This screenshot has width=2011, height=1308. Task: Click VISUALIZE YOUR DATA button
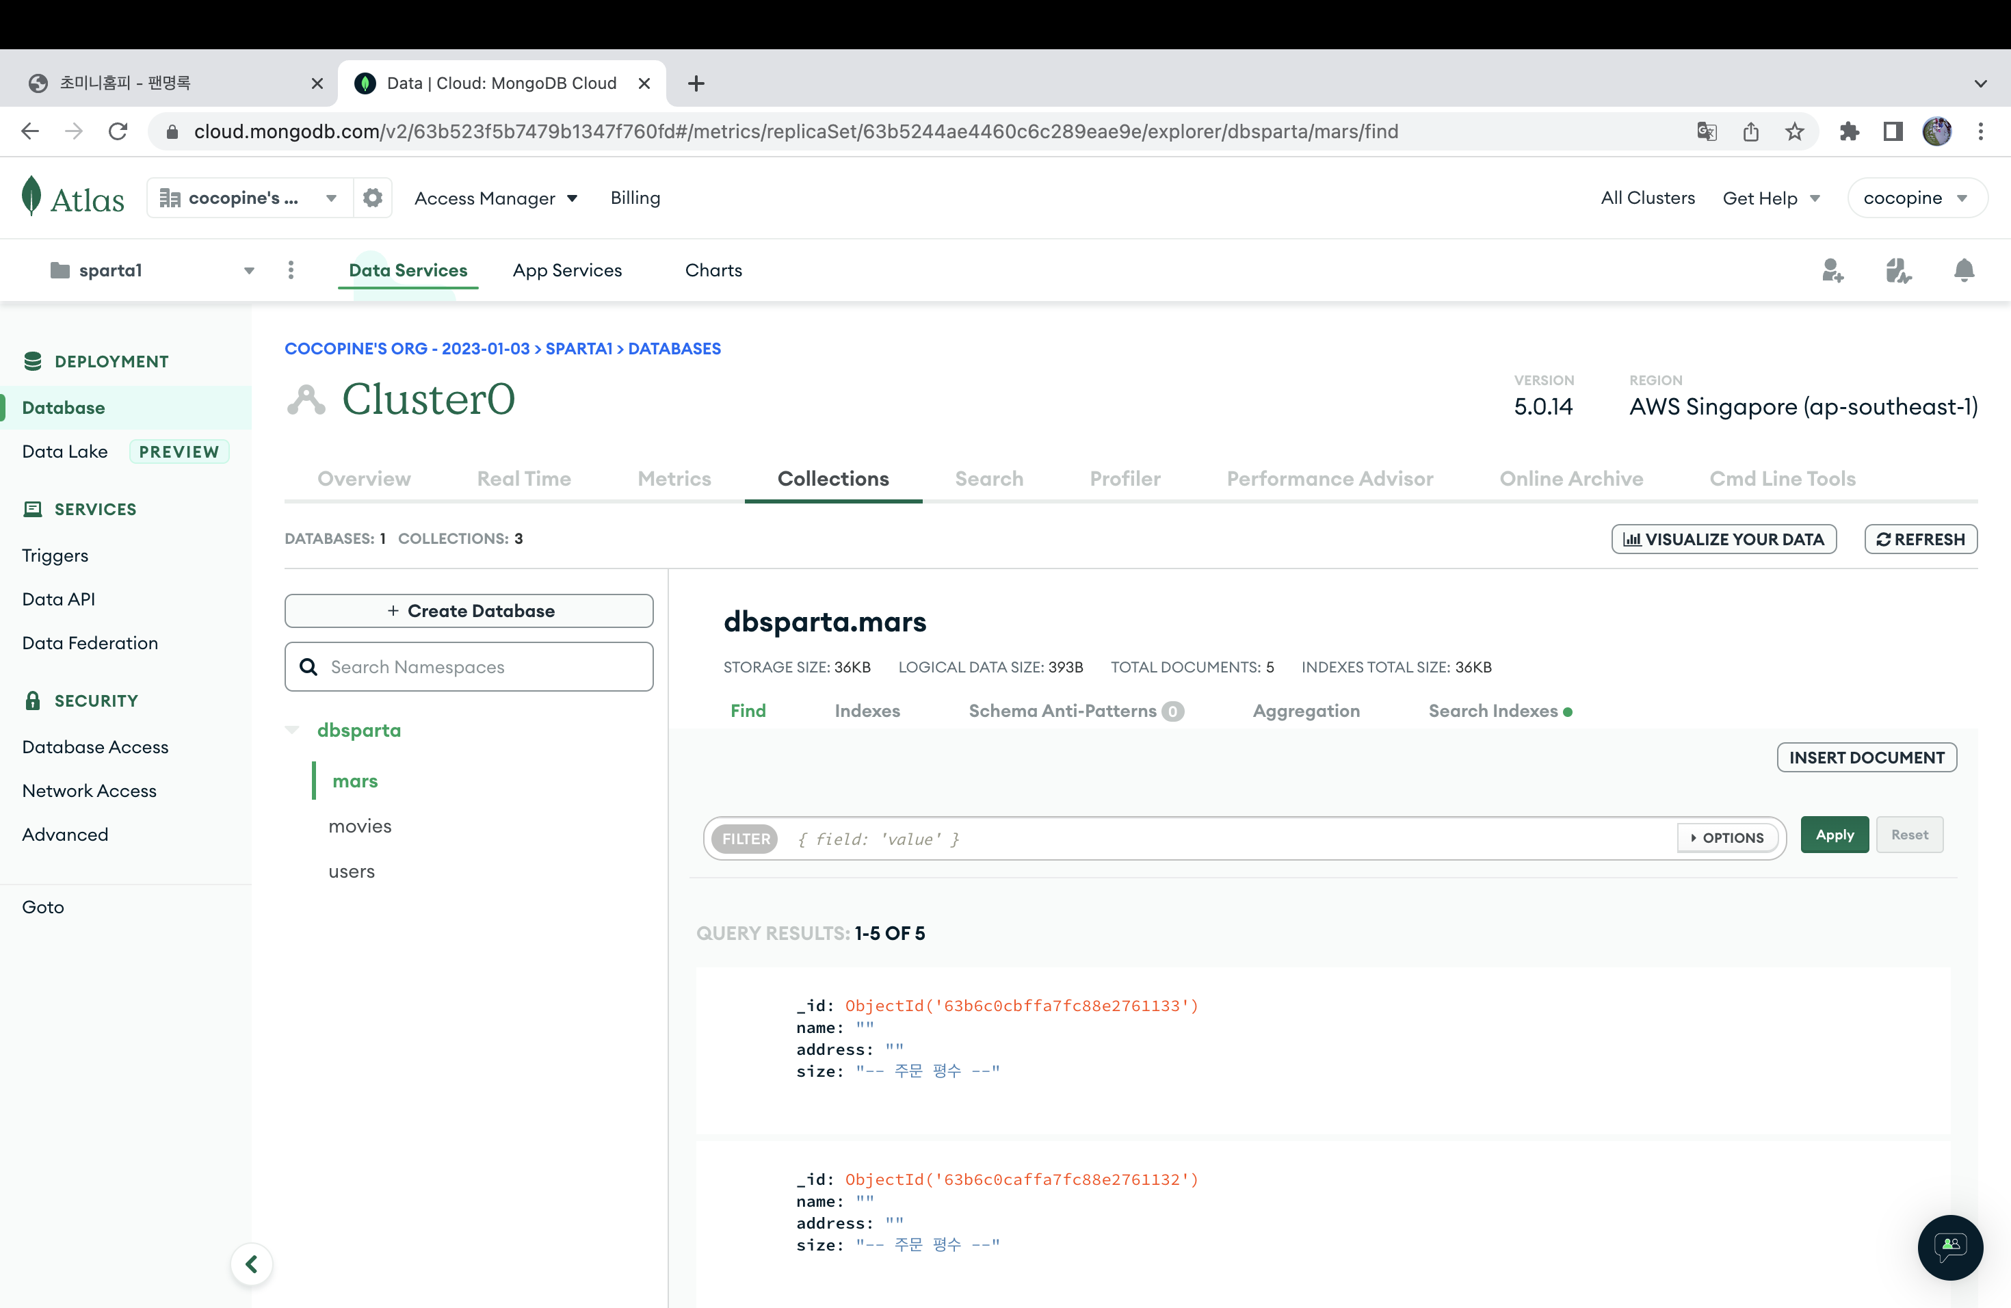(x=1724, y=539)
